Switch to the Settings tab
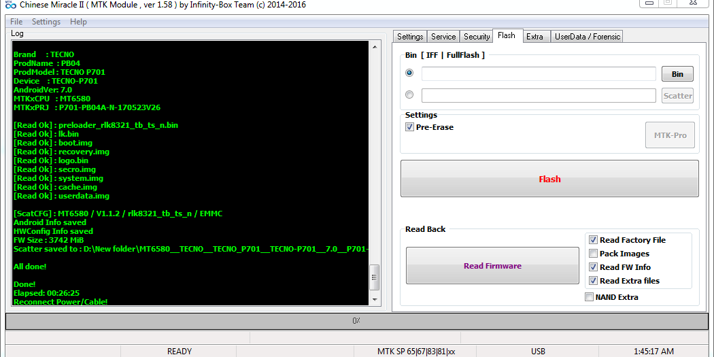 click(x=410, y=37)
